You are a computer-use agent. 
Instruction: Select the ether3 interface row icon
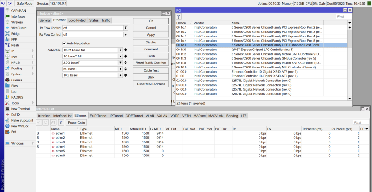click(53, 142)
